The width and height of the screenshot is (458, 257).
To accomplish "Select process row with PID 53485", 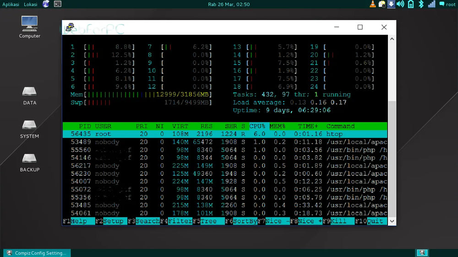I will (x=225, y=205).
